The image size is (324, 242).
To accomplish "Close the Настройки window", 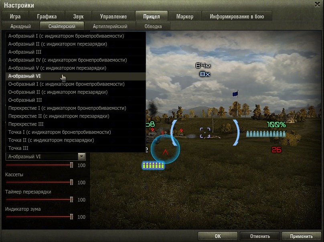I will point(317,4).
